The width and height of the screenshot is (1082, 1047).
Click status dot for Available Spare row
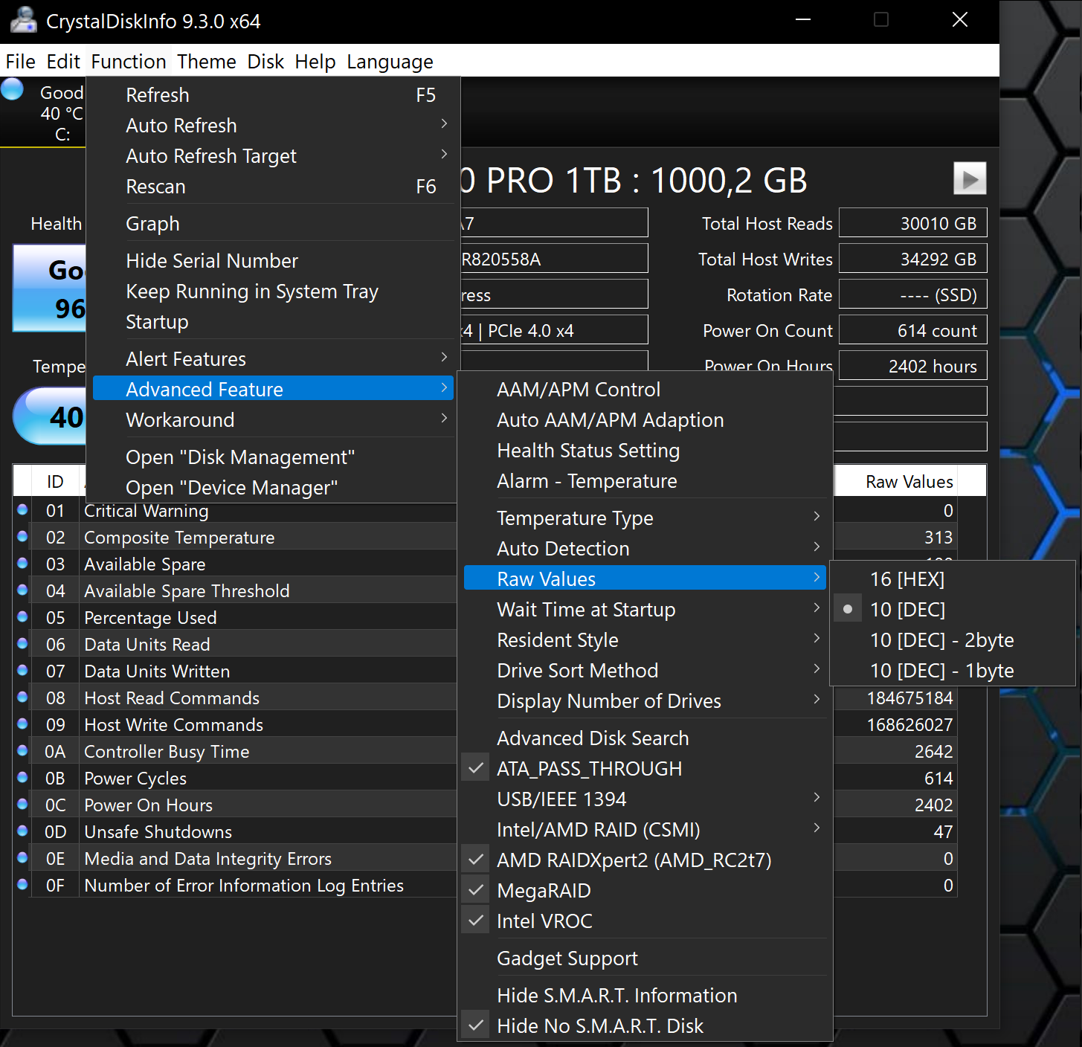point(22,563)
